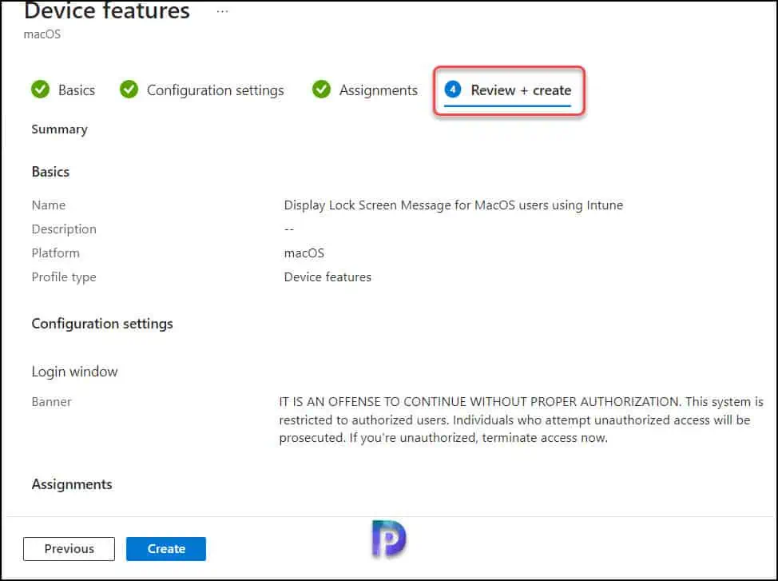Switch to the Configuration settings step
Viewport: 778px width, 581px height.
click(x=216, y=90)
